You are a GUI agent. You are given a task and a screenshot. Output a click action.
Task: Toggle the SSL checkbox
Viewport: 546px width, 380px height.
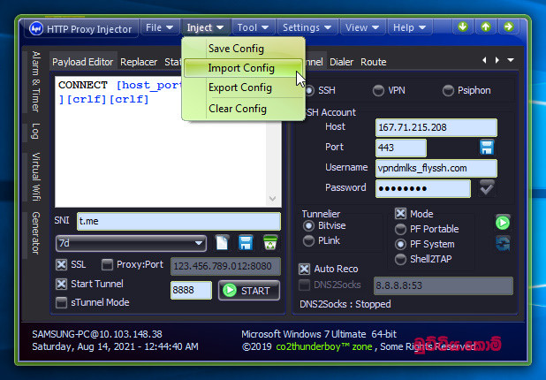pos(61,265)
